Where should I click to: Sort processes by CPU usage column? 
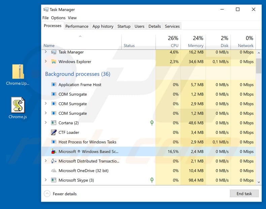(168, 42)
